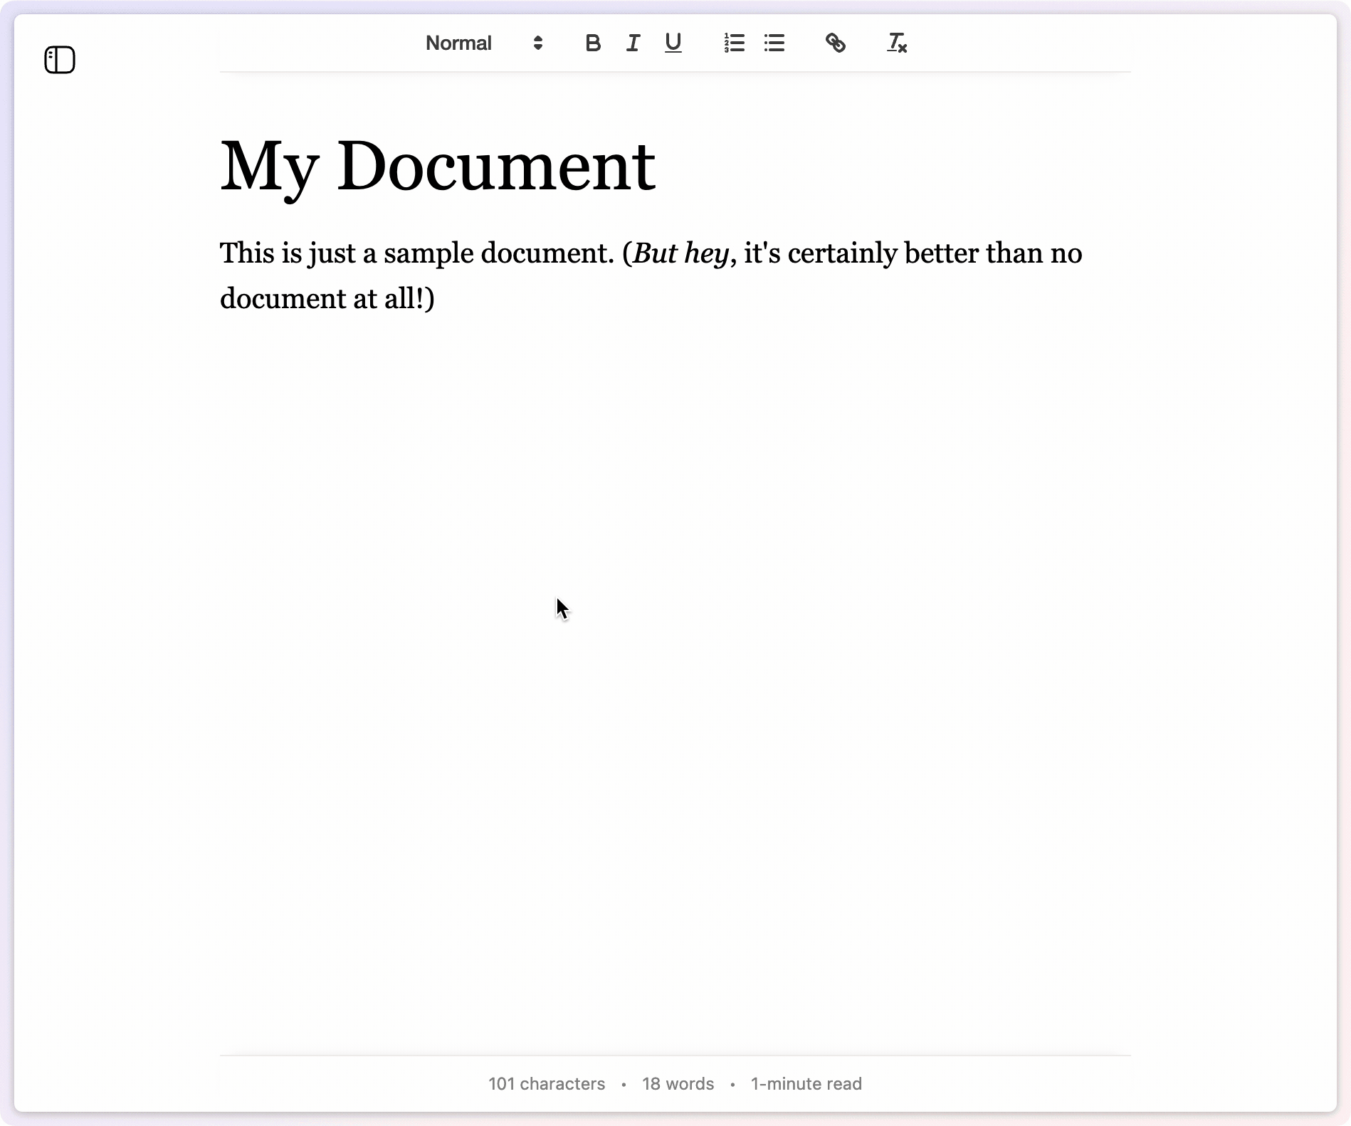Click the "18 words" counter
This screenshot has height=1126, width=1351.
[x=677, y=1083]
